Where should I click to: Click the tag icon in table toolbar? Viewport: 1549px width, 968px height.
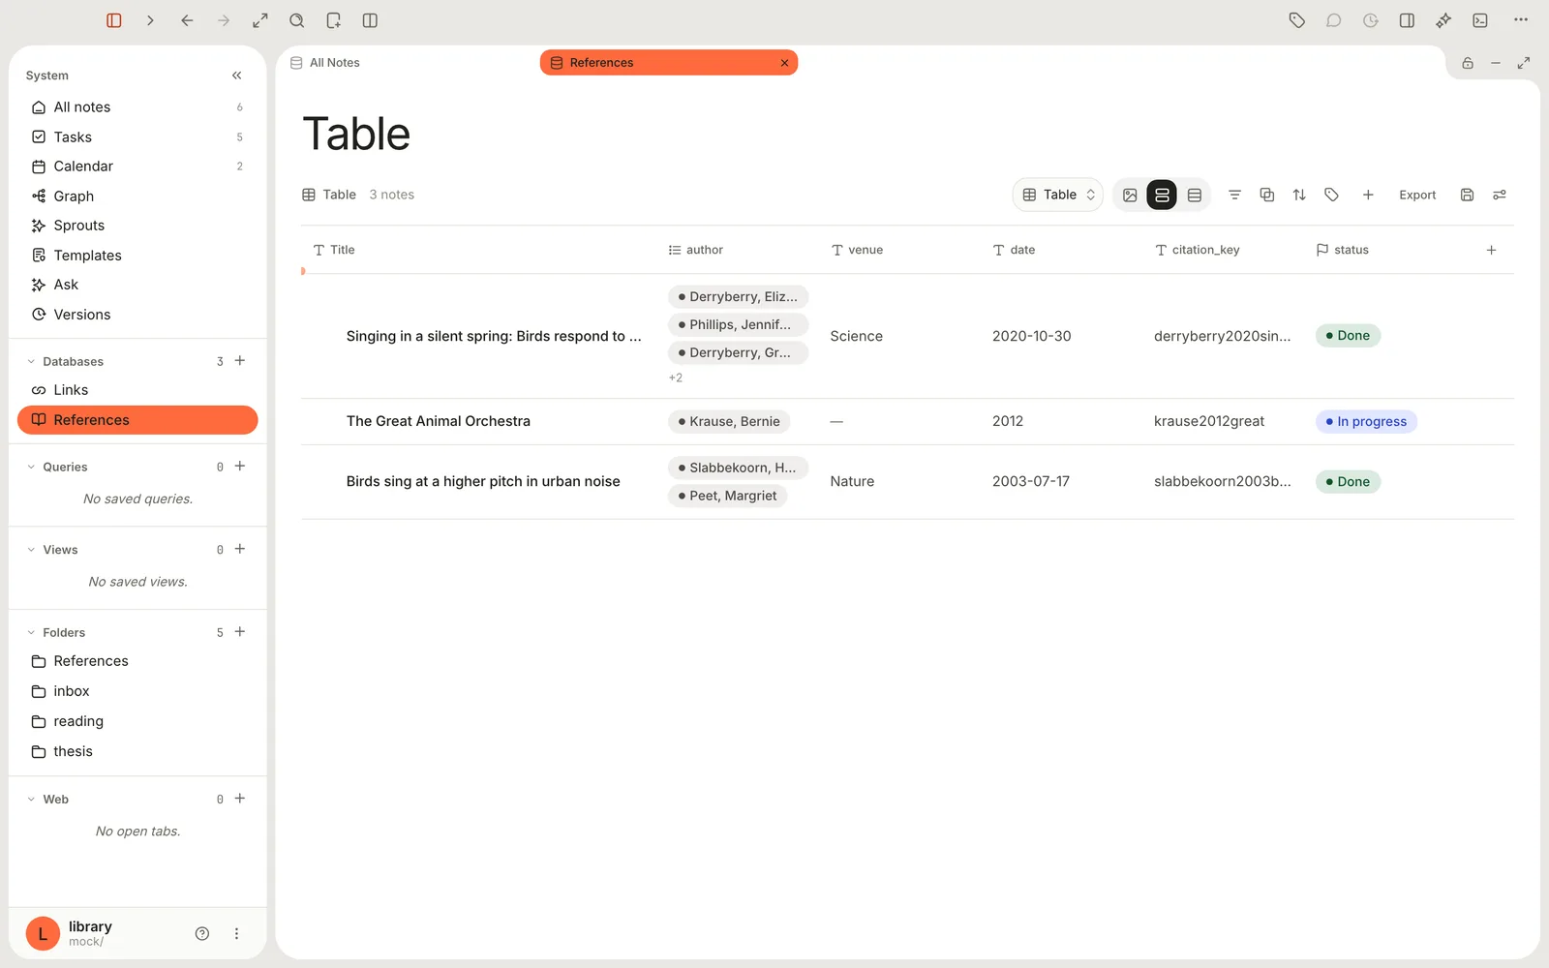1332,195
